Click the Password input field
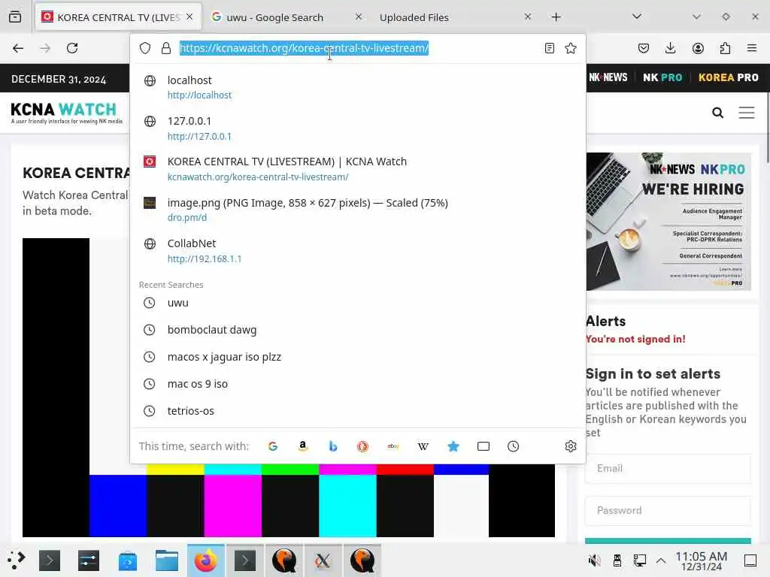 coord(668,510)
